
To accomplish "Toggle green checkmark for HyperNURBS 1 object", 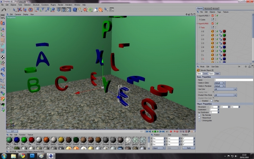I will [x=218, y=16].
